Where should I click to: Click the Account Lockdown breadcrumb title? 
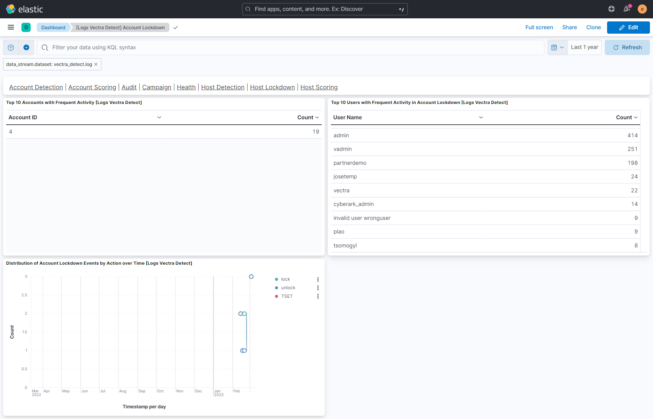coord(120,28)
